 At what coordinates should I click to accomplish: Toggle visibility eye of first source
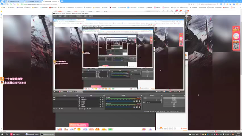pyautogui.click(x=101, y=97)
